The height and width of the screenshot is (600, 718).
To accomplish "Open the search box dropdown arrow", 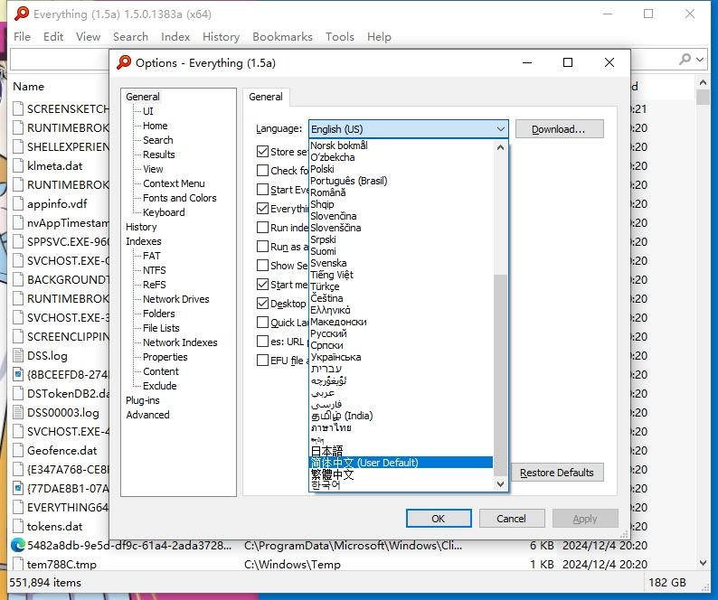I will click(x=700, y=59).
